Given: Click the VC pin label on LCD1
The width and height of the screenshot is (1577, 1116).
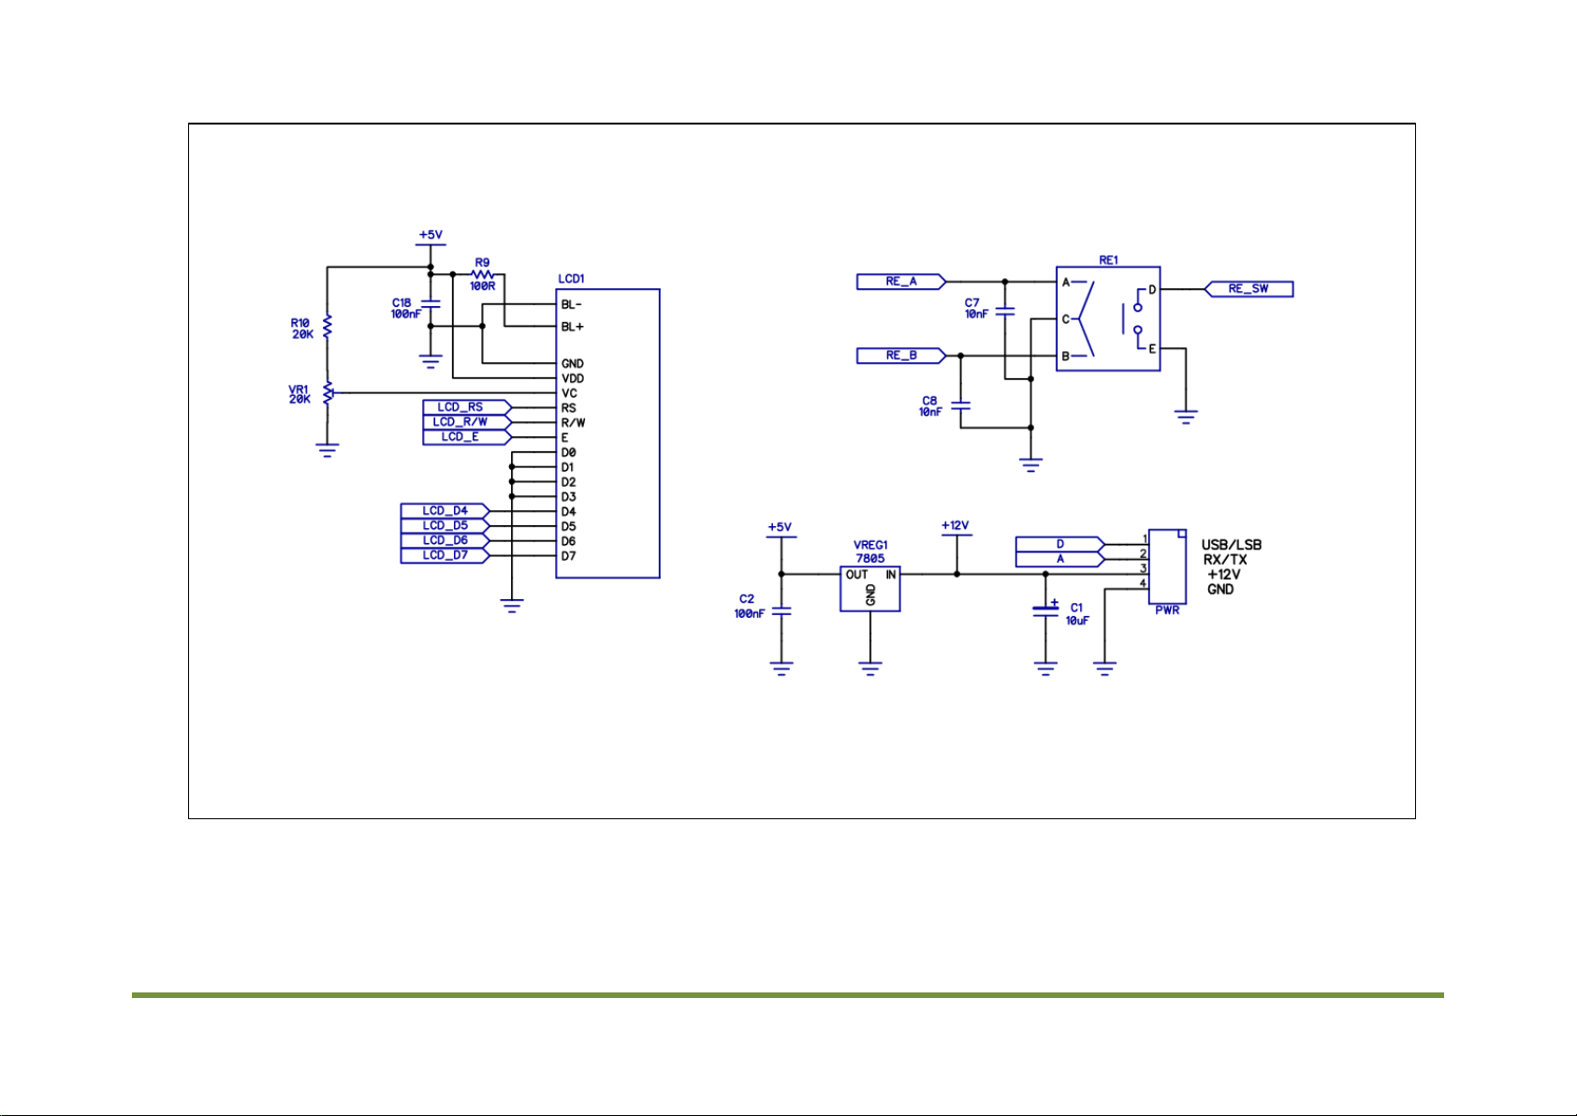Looking at the screenshot, I should pos(569,393).
